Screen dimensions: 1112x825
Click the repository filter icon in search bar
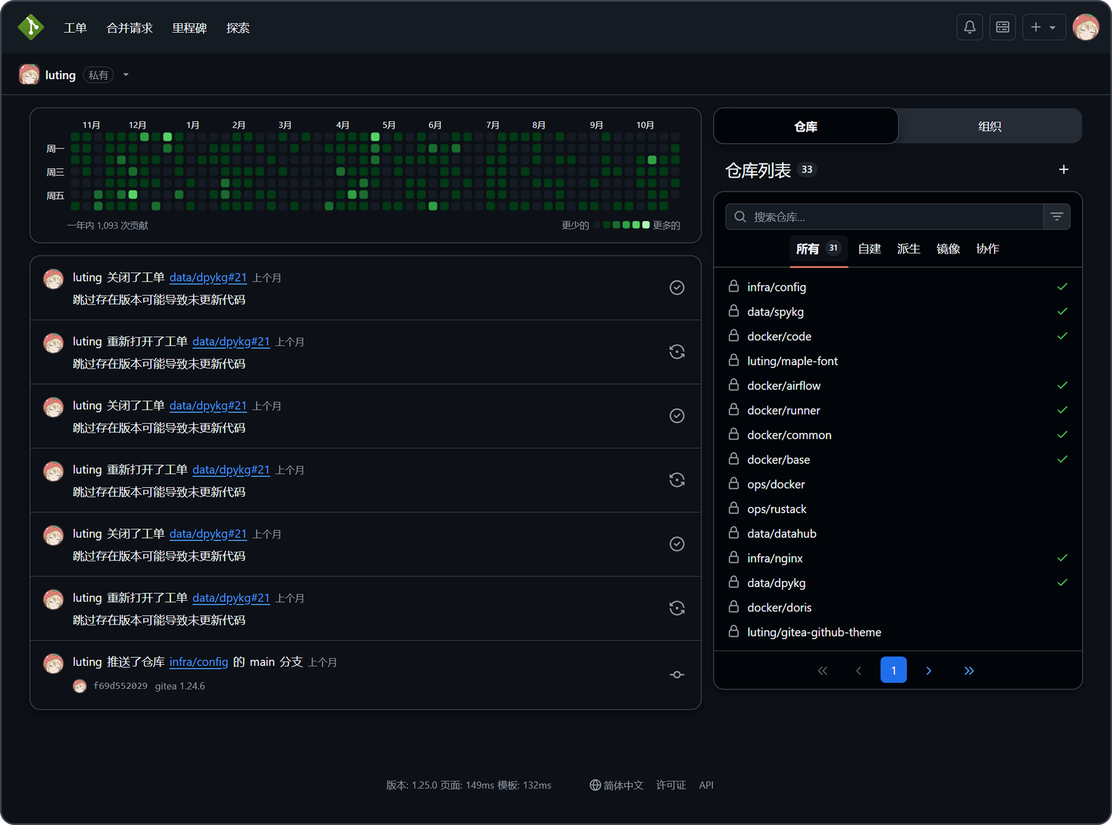point(1057,217)
